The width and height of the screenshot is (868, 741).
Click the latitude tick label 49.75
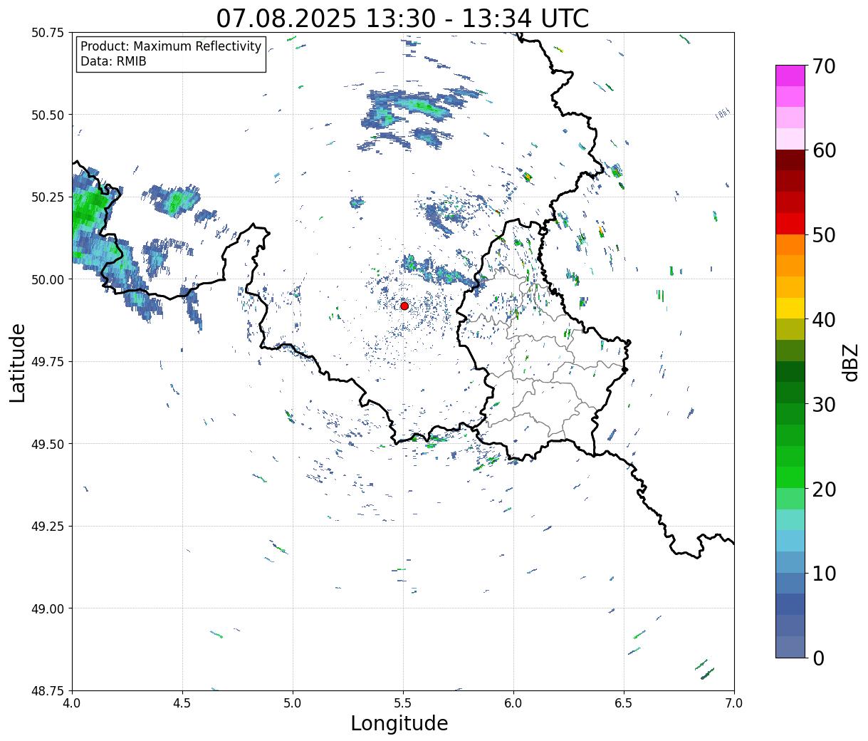tap(48, 362)
